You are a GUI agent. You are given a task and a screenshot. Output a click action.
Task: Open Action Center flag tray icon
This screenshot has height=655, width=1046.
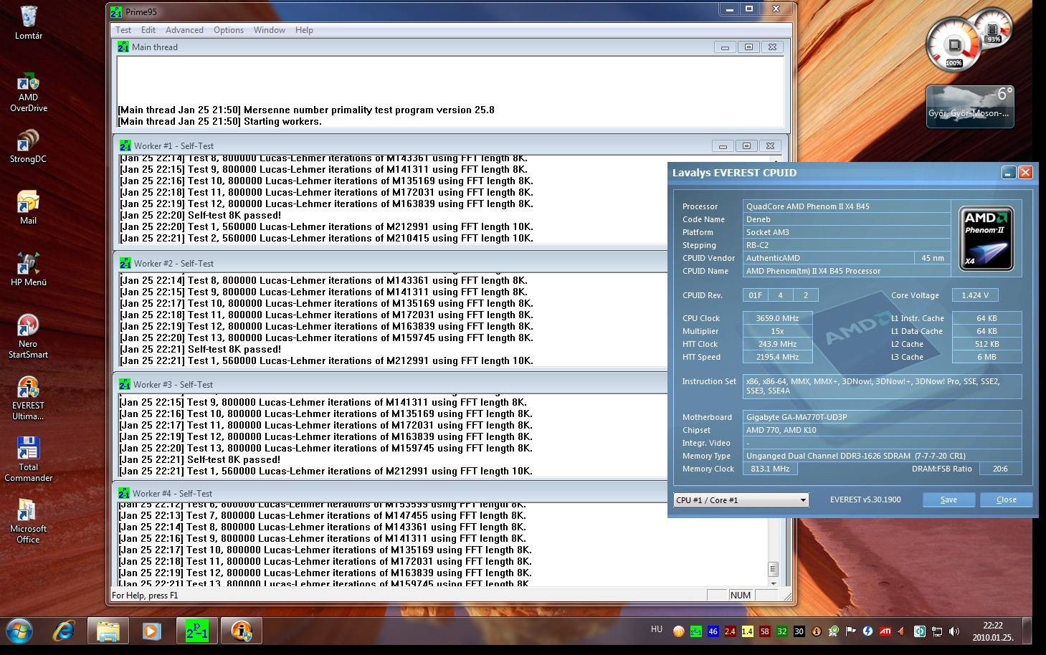point(850,631)
